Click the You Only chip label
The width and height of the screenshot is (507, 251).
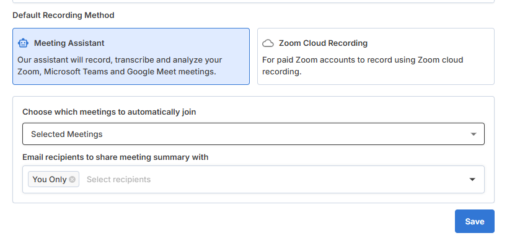click(x=49, y=180)
